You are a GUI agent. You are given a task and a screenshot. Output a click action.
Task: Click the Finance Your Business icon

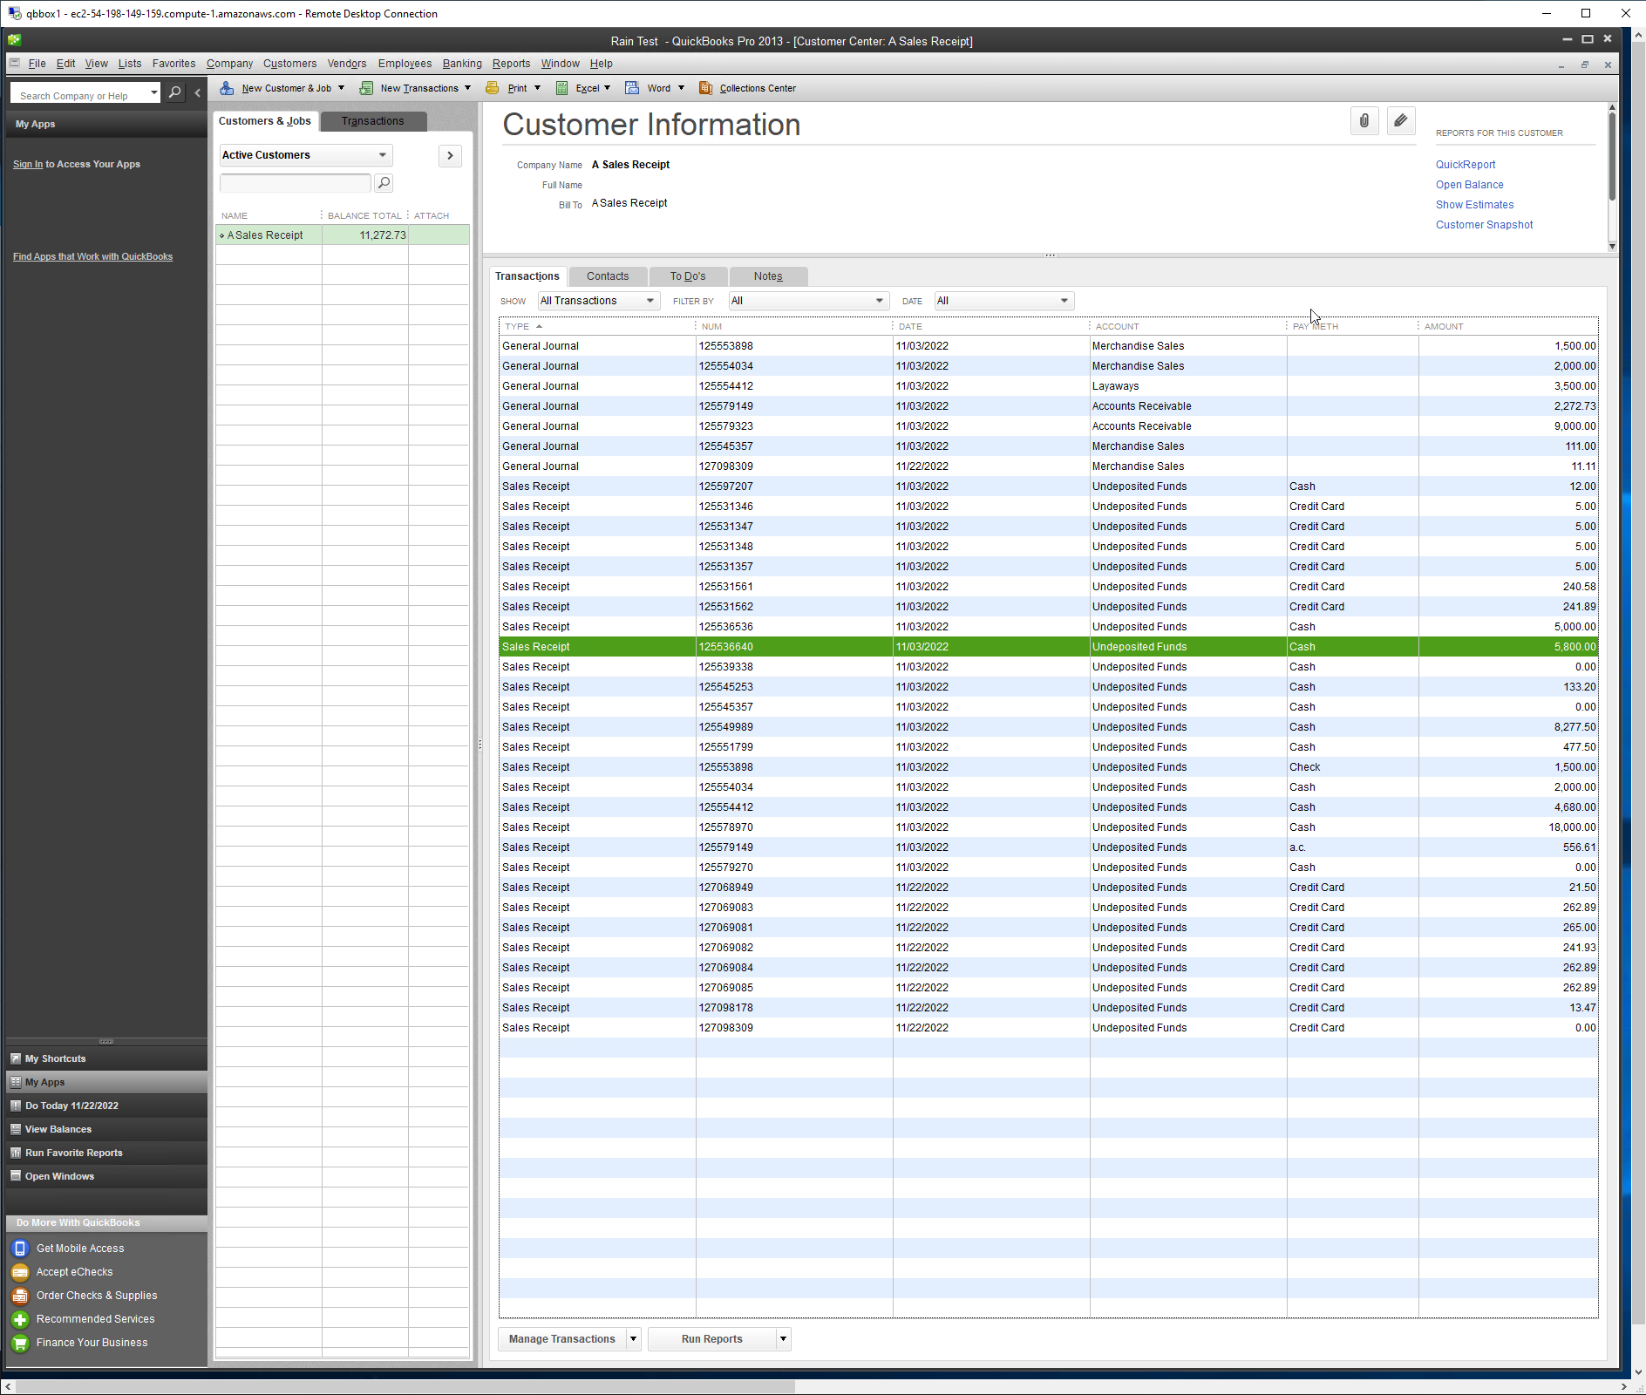[x=20, y=1343]
